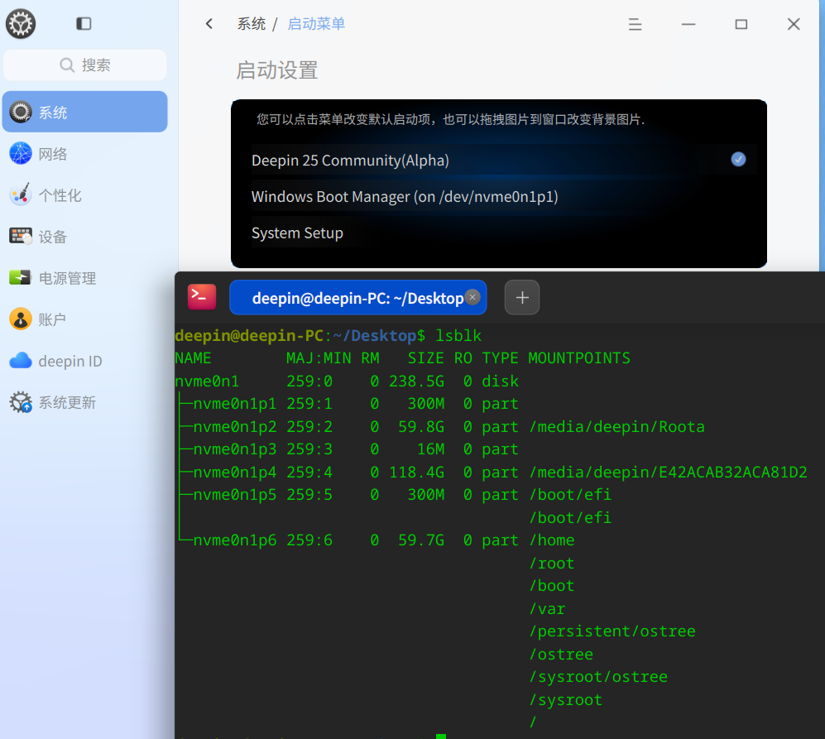Click the 设备 keyboard icon

click(21, 237)
